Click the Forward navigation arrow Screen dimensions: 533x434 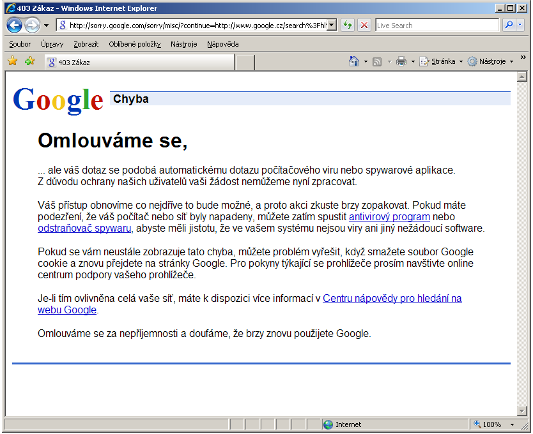coord(33,25)
